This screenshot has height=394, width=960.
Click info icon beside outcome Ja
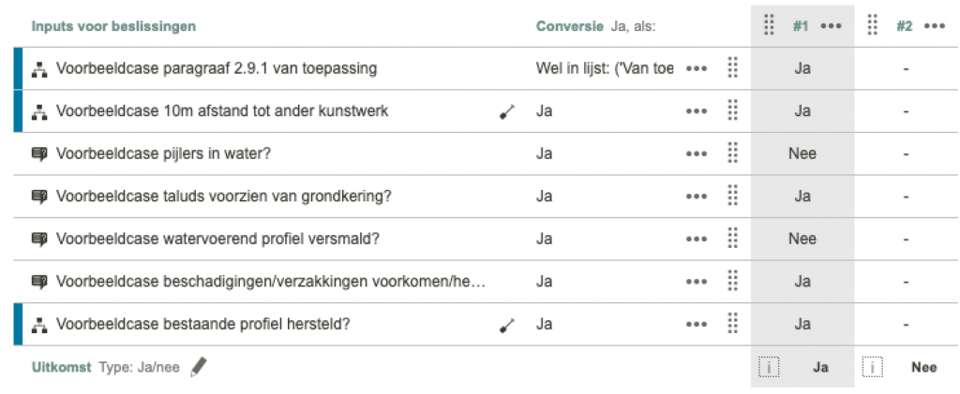coord(769,368)
